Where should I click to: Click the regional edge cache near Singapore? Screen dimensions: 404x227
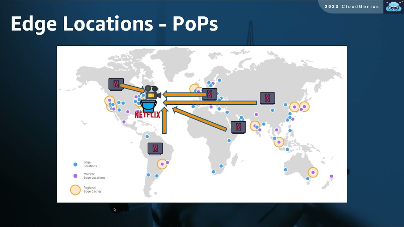click(x=279, y=142)
